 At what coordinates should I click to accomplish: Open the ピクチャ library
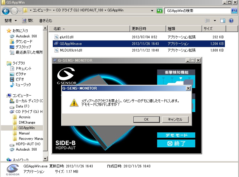click(x=21, y=74)
